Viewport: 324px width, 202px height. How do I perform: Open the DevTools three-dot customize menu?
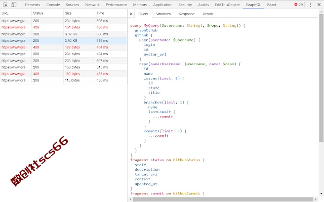(x=310, y=5)
